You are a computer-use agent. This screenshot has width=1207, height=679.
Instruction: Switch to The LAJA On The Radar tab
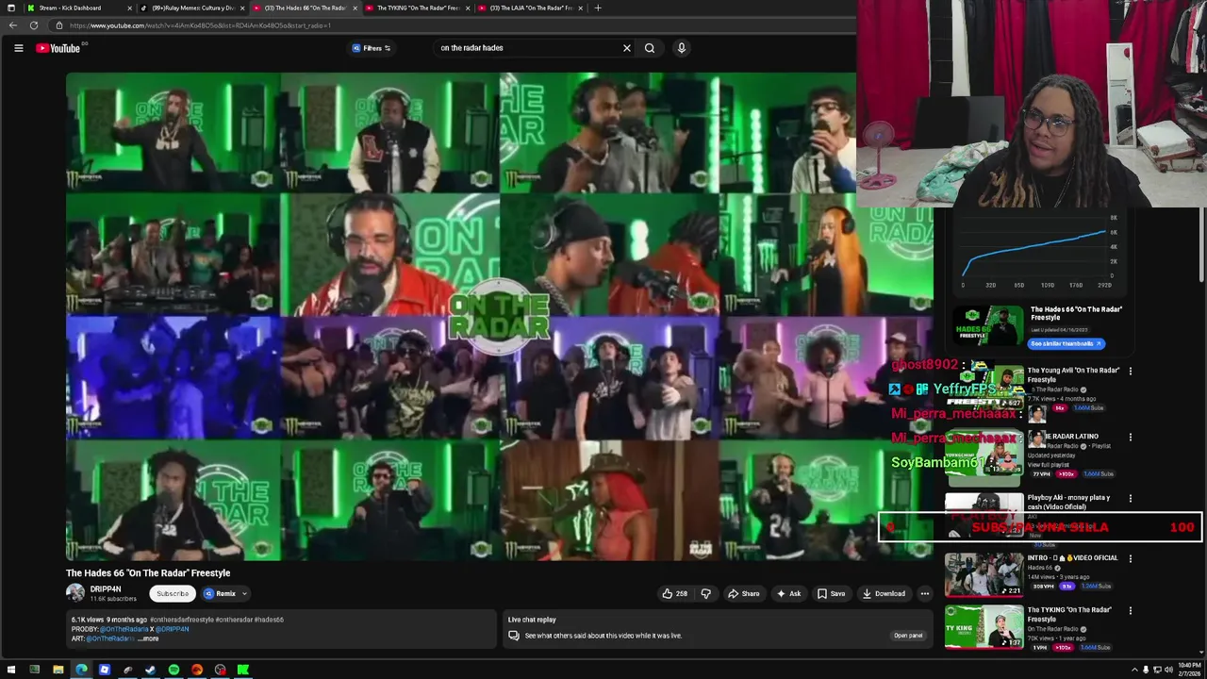click(530, 8)
